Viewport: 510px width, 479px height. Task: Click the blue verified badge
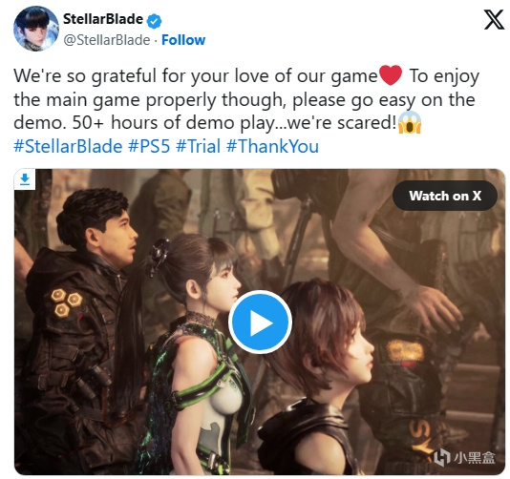(154, 21)
